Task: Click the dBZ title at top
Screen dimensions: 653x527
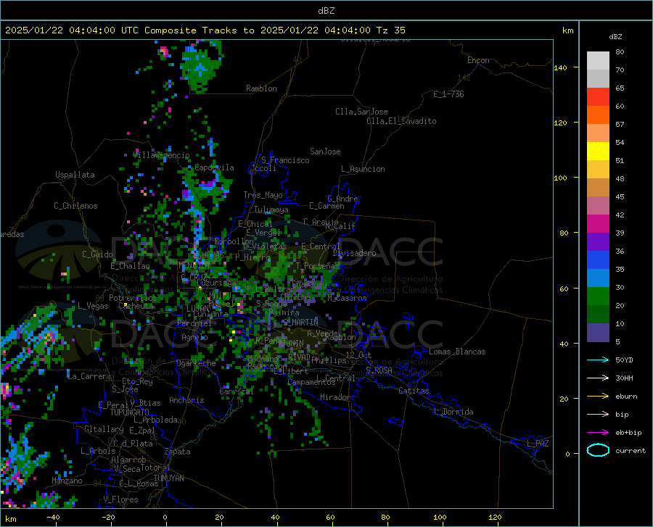Action: 326,11
